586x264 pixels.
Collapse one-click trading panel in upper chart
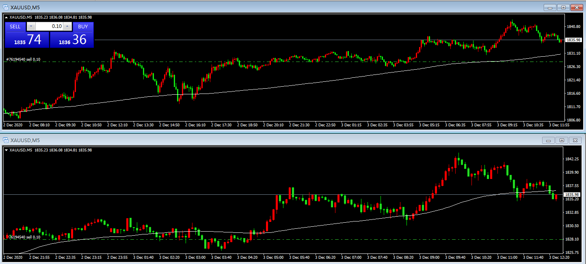tap(6, 17)
